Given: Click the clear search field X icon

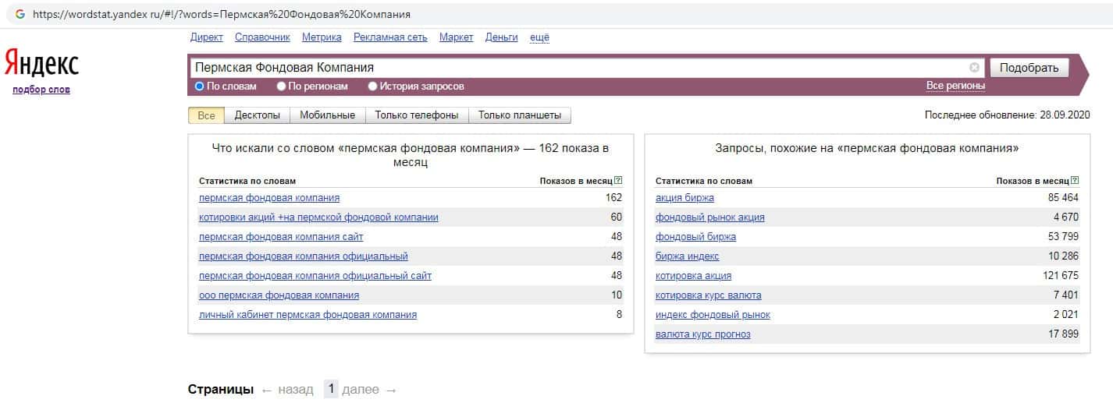Looking at the screenshot, I should coord(974,68).
